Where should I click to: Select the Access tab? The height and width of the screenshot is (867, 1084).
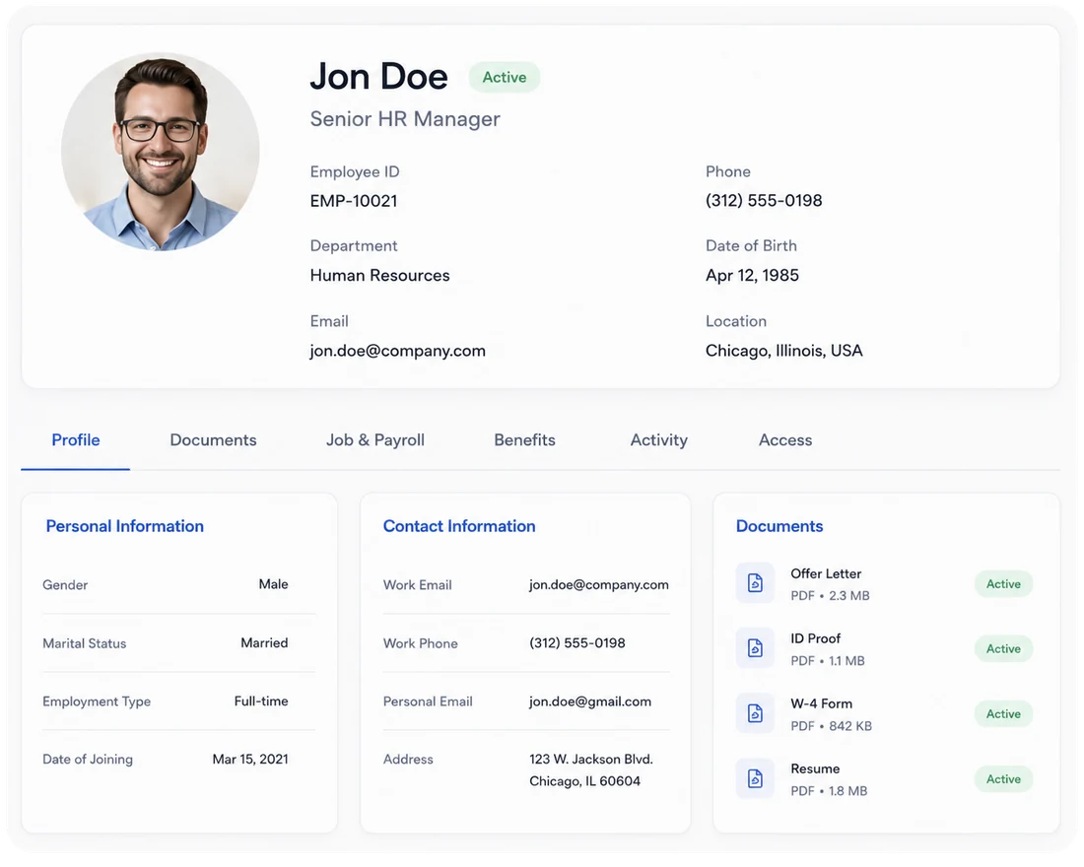[x=785, y=440]
